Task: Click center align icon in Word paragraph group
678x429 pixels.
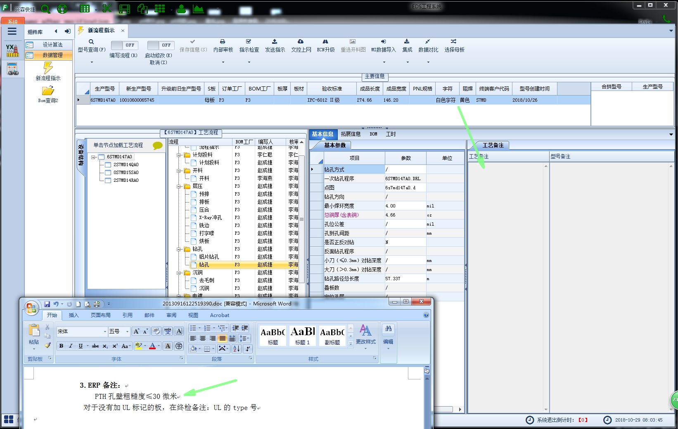Action: coord(203,338)
